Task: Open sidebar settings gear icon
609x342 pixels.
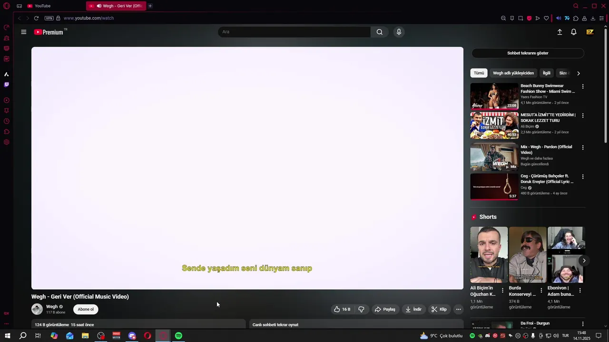Action: (x=7, y=142)
